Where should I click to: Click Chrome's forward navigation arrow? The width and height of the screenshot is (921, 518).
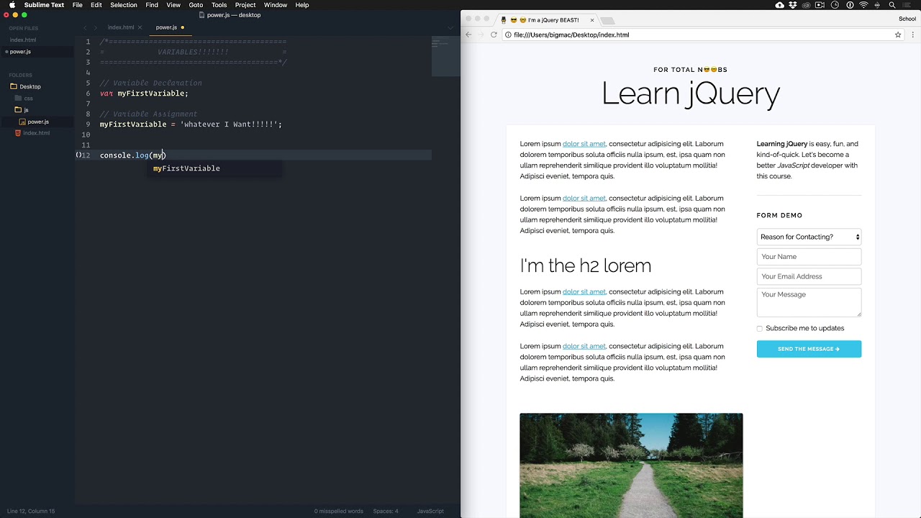(481, 35)
